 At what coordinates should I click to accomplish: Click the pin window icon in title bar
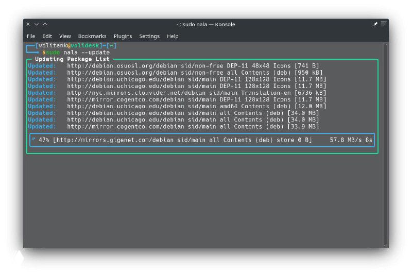tap(375, 24)
